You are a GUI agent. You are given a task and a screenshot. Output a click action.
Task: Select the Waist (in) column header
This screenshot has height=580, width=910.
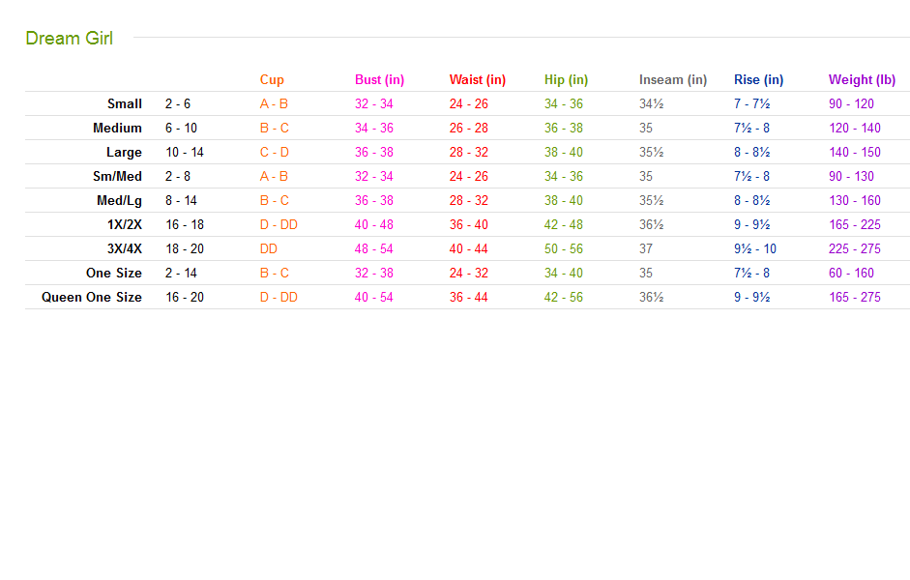pyautogui.click(x=478, y=80)
